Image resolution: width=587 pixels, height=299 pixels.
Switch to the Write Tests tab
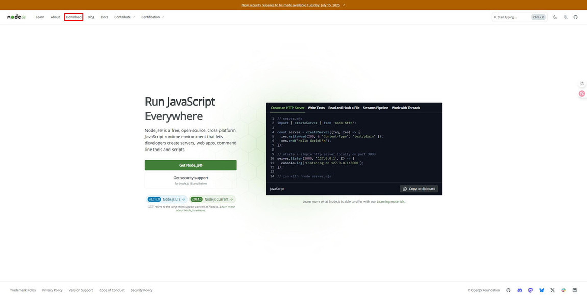click(x=316, y=108)
